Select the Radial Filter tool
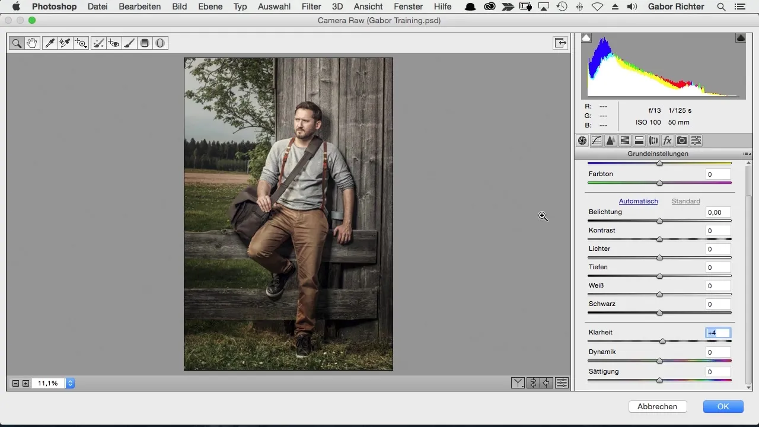This screenshot has width=759, height=427. (x=160, y=43)
